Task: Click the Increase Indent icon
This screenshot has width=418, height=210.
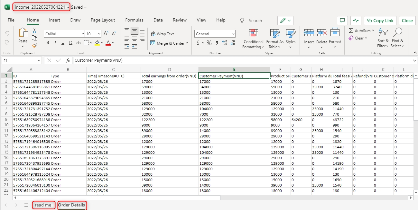Action: [x=135, y=47]
